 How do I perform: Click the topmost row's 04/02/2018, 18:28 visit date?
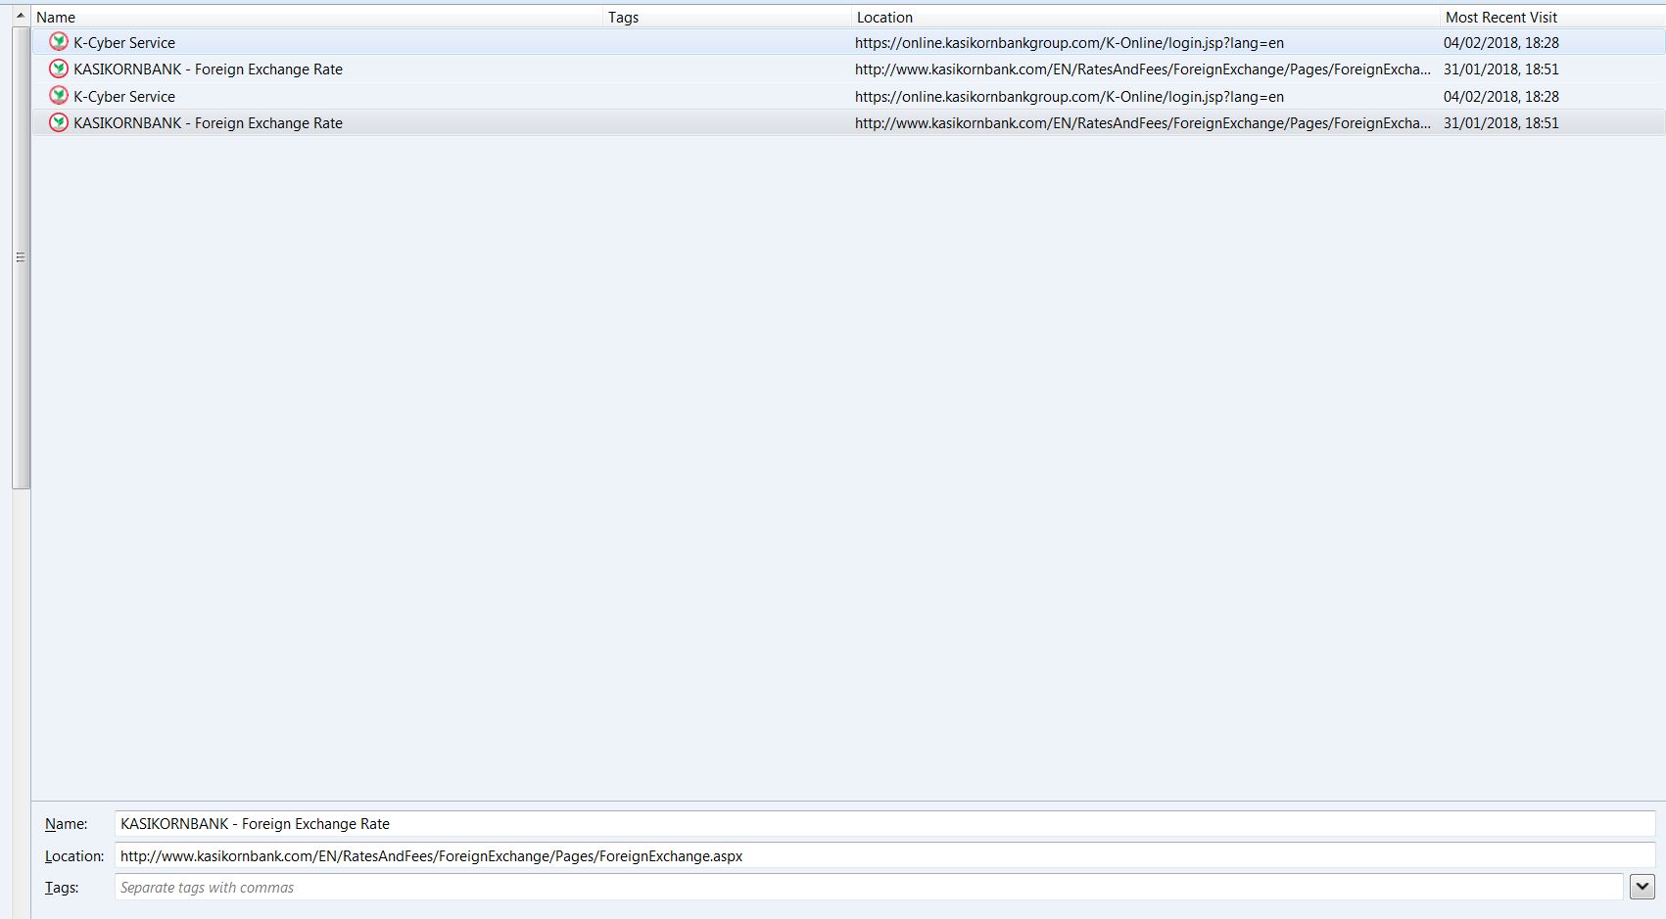[1501, 43]
